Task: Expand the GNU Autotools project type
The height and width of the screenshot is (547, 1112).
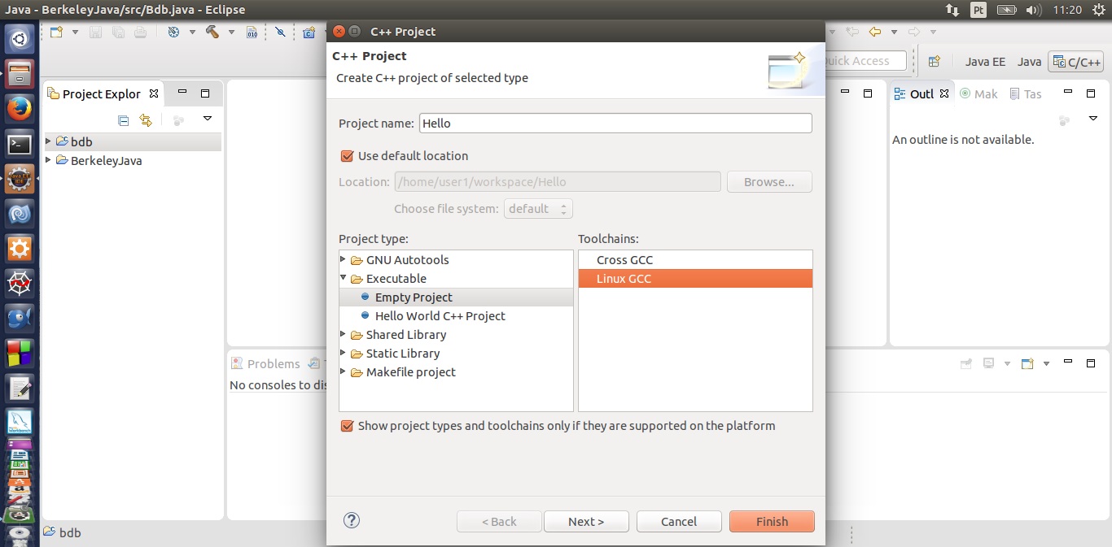Action: 344,260
